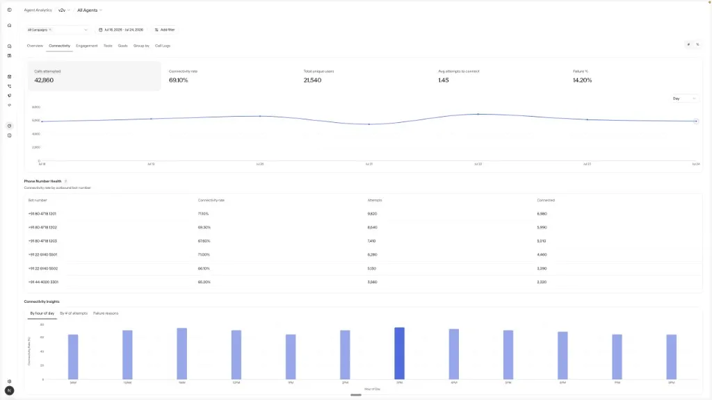
Task: Switch to the Failure reasons tab
Action: [106, 313]
